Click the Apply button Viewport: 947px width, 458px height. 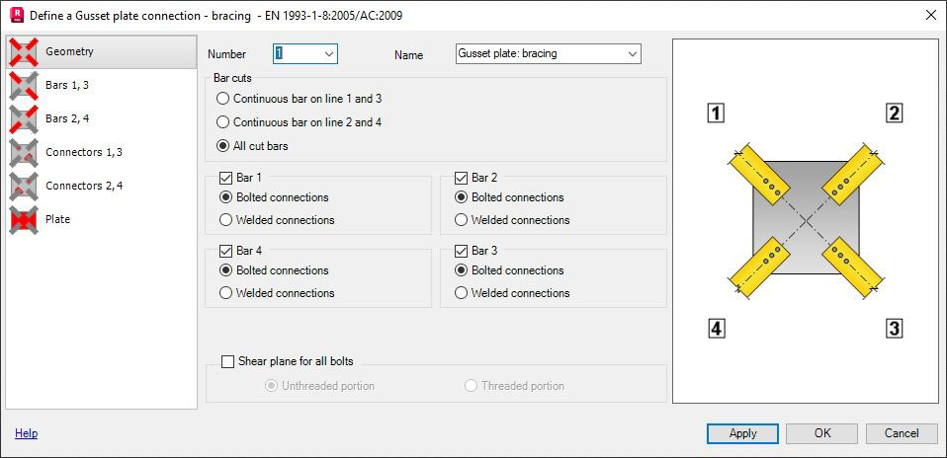(x=742, y=433)
